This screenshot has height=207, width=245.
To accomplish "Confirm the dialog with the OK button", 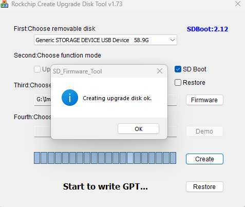I will [x=138, y=129].
